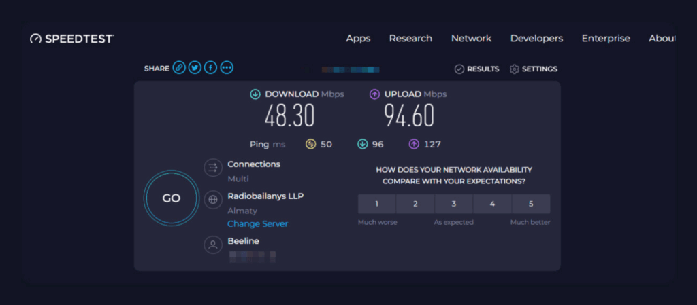The height and width of the screenshot is (305, 697).
Task: Start a new test with GO
Action: [x=171, y=198]
